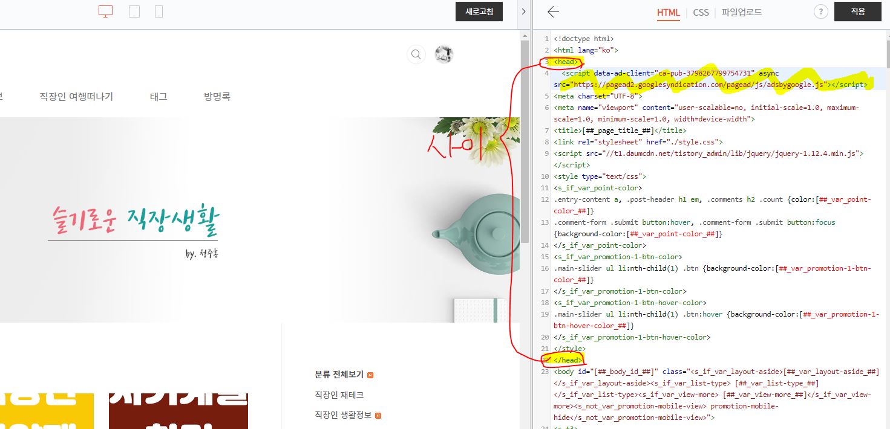Click the <!doctype html> code line
890x429 pixels.
[x=584, y=39]
